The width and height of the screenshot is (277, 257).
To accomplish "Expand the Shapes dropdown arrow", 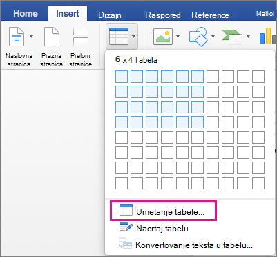I will [213, 37].
